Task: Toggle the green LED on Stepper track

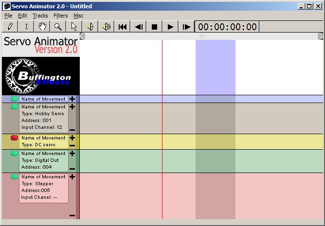Action: (x=14, y=177)
